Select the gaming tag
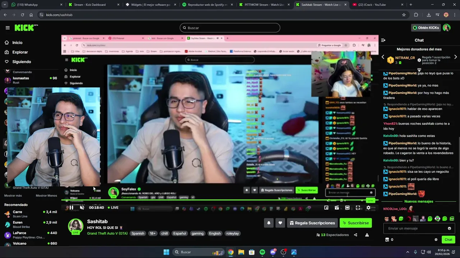This screenshot has width=460, height=258. (x=197, y=233)
